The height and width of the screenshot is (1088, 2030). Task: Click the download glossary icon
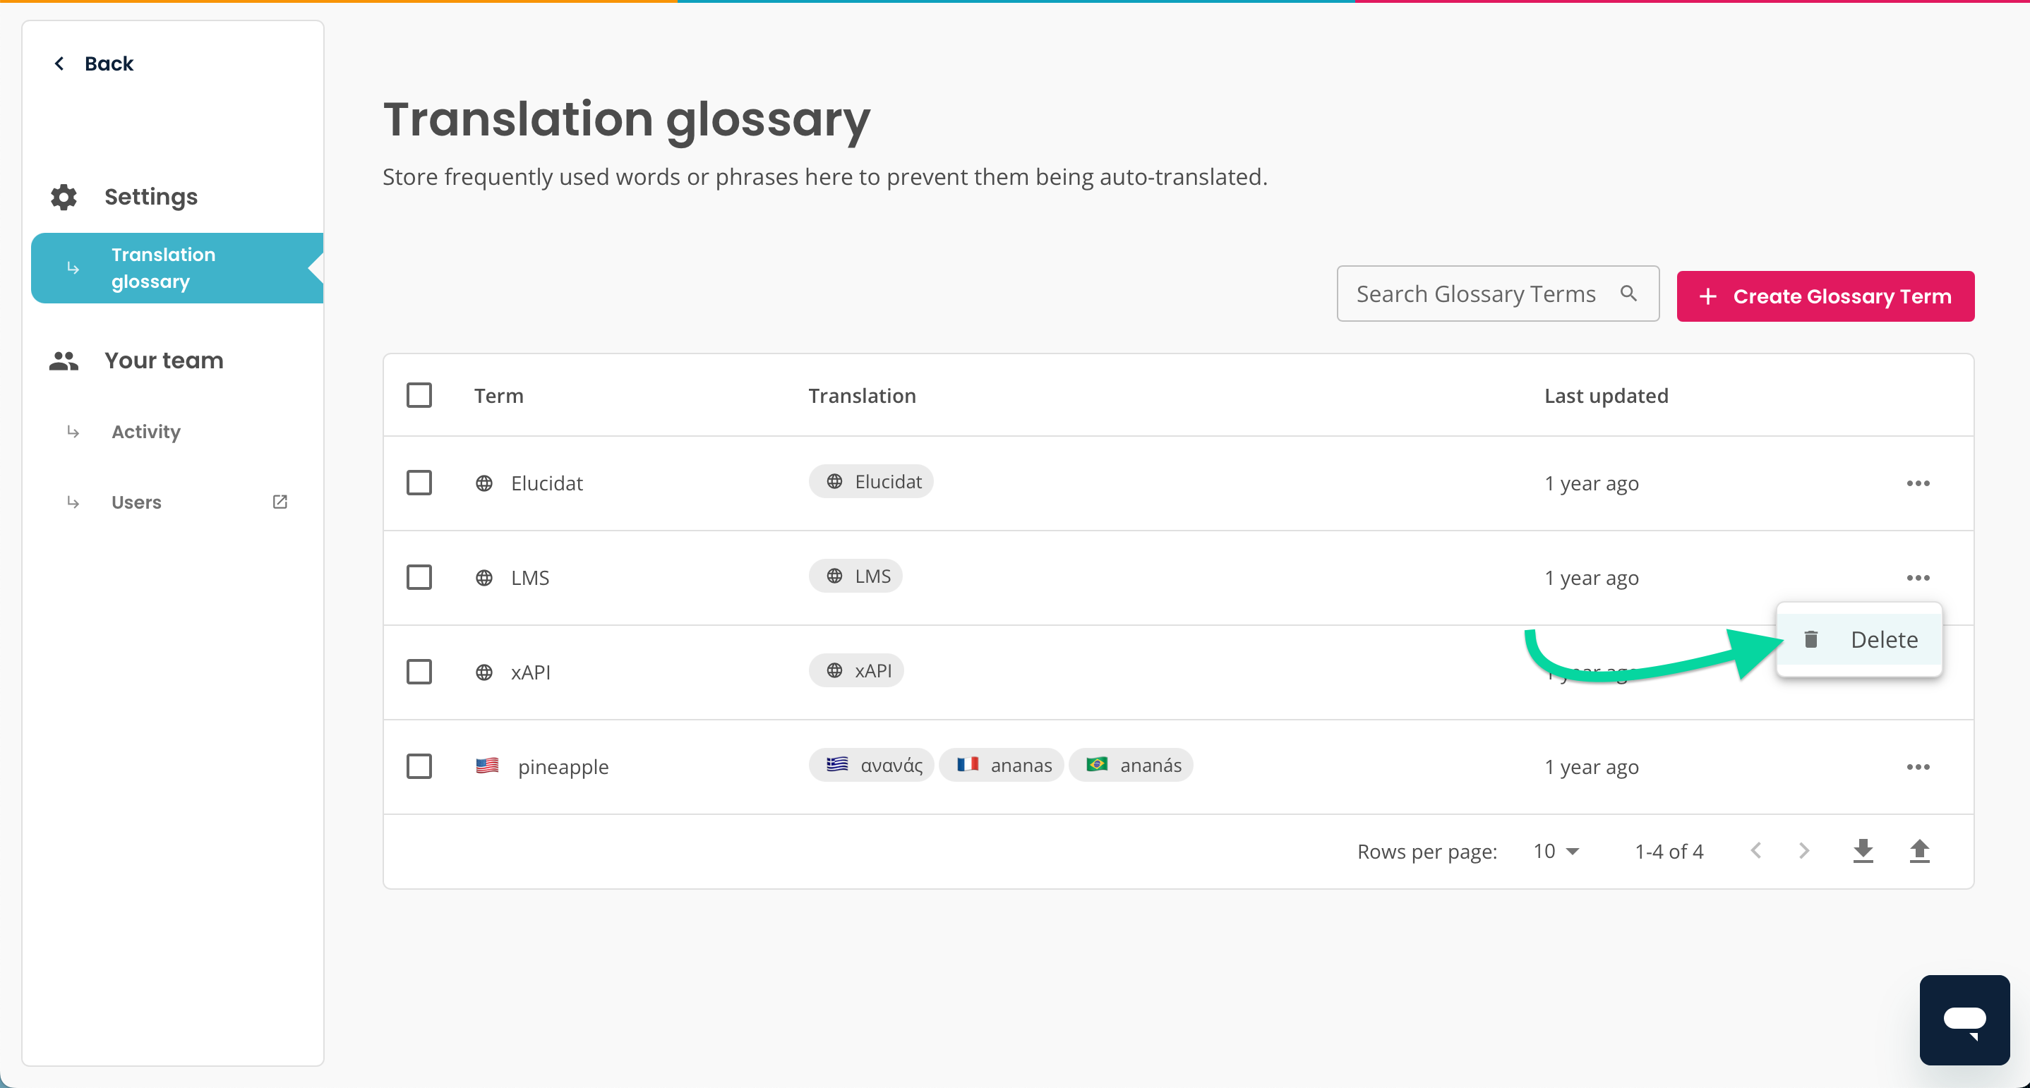tap(1863, 851)
